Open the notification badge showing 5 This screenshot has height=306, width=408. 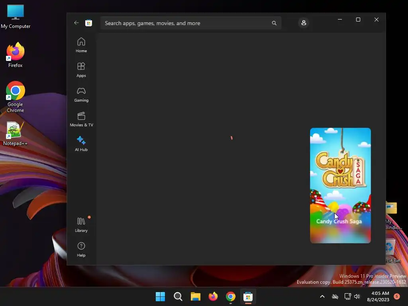[x=397, y=296]
